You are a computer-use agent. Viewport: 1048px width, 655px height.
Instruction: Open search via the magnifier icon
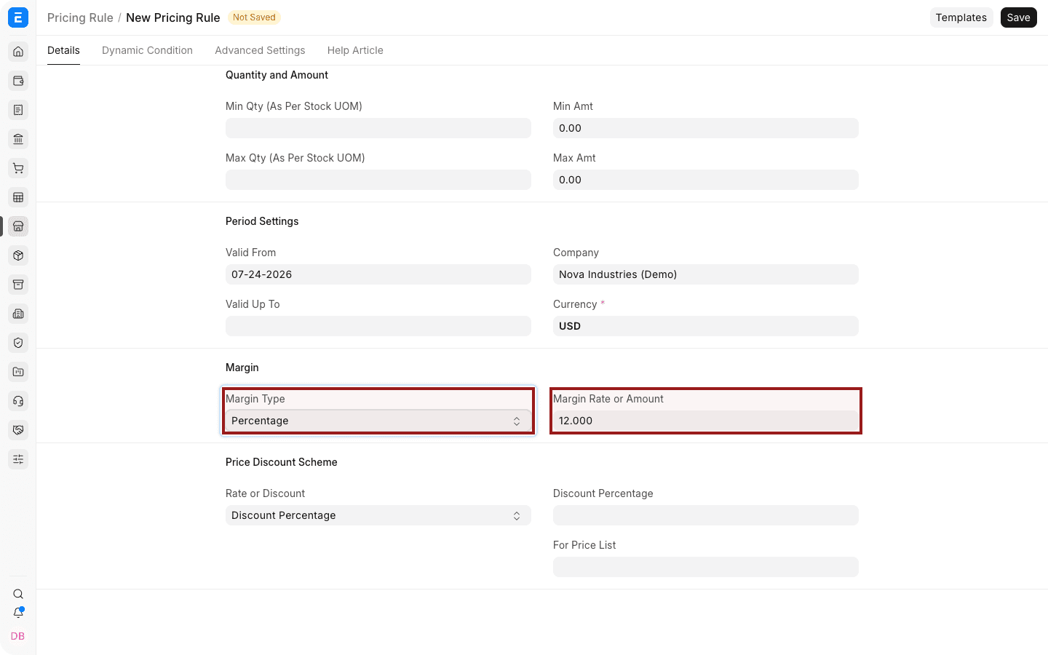pyautogui.click(x=18, y=594)
